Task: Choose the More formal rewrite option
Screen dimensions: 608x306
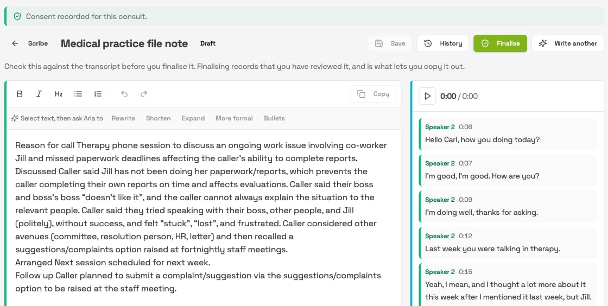Action: point(234,118)
